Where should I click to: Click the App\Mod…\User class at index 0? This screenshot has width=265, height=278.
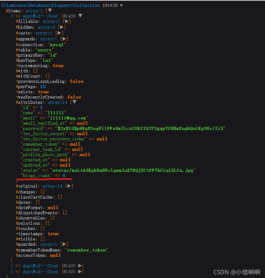(x=41, y=16)
